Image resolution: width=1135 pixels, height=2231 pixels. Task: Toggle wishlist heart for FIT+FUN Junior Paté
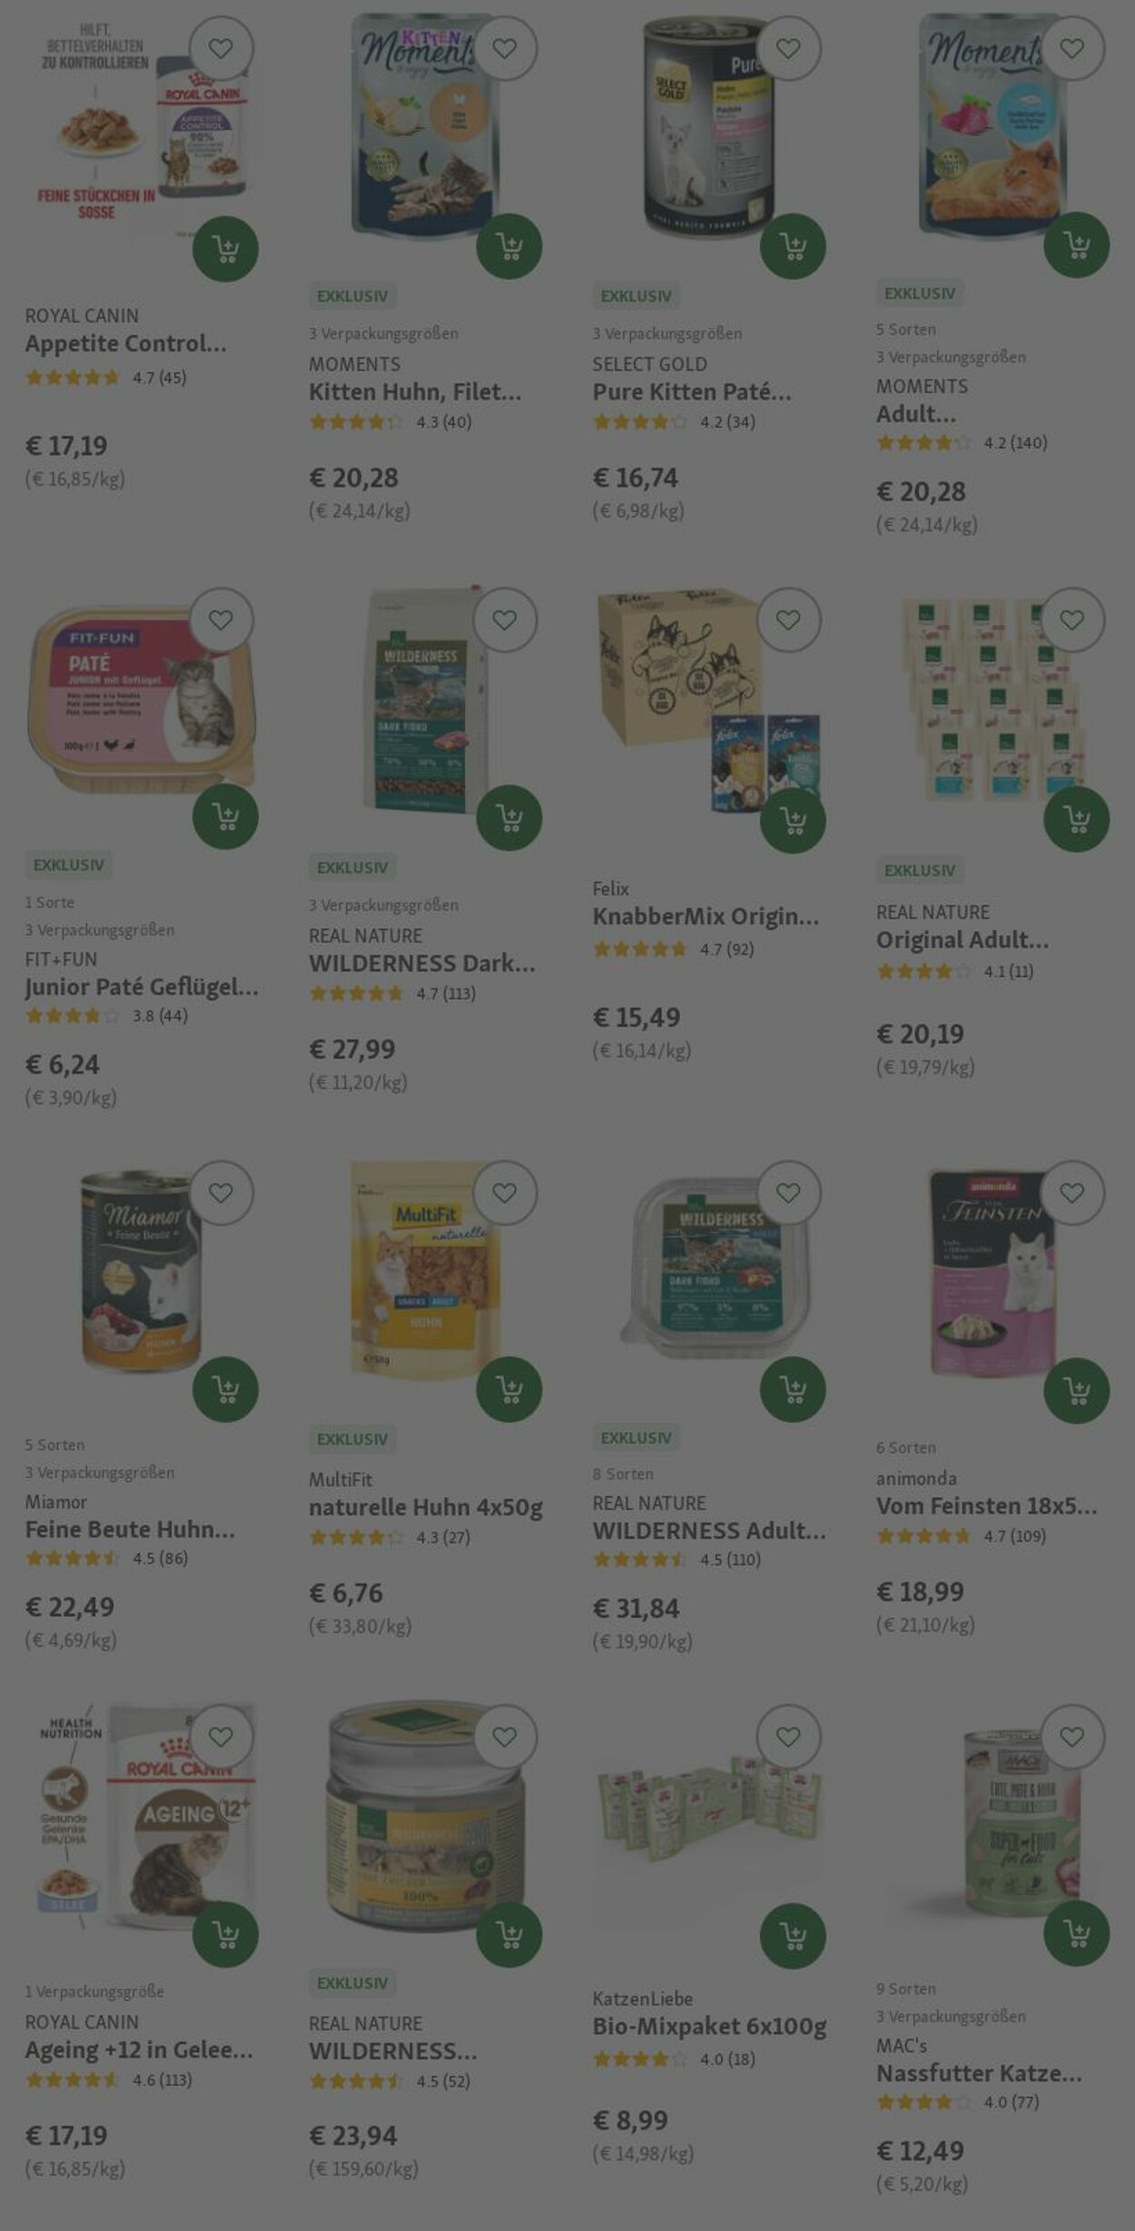pos(221,620)
